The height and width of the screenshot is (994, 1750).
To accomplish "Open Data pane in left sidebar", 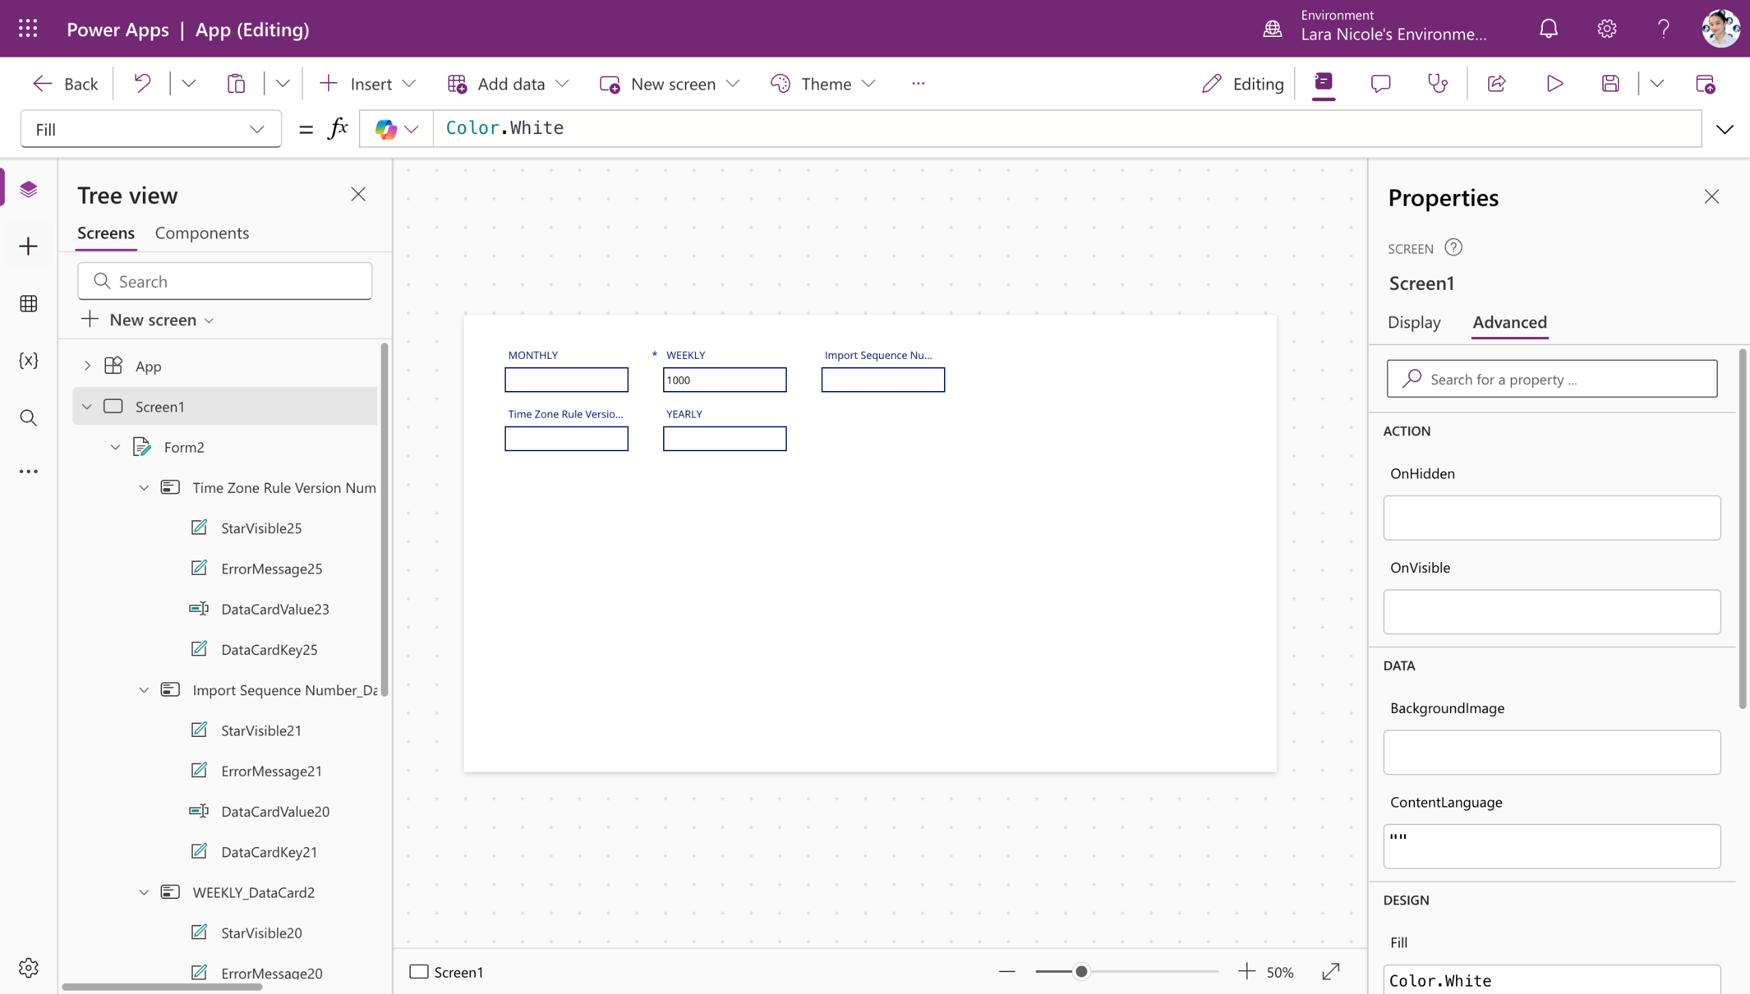I will (x=28, y=304).
